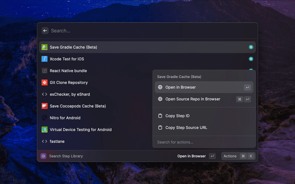Click the React Native bundle icon
Viewport: 295px width, 184px height.
tap(44, 71)
